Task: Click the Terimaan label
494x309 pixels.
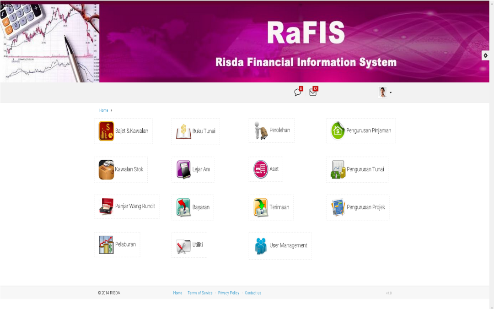Action: pyautogui.click(x=279, y=207)
